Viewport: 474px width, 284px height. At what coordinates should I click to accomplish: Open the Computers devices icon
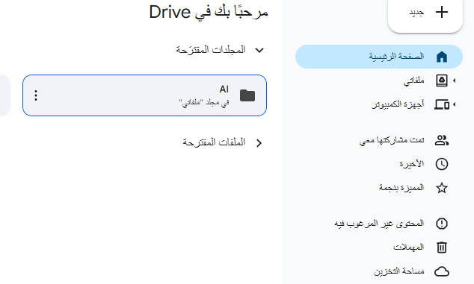(x=442, y=104)
